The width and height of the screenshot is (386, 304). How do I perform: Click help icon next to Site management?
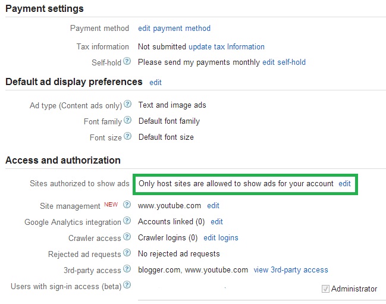point(127,205)
